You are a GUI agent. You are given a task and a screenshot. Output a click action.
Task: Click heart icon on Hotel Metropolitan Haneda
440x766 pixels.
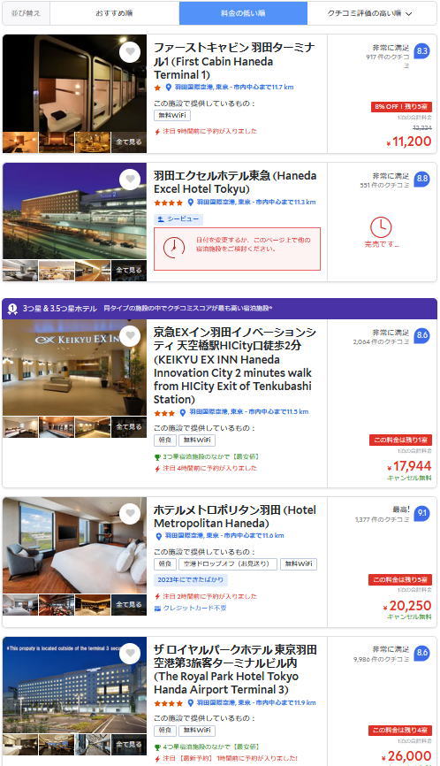click(130, 514)
